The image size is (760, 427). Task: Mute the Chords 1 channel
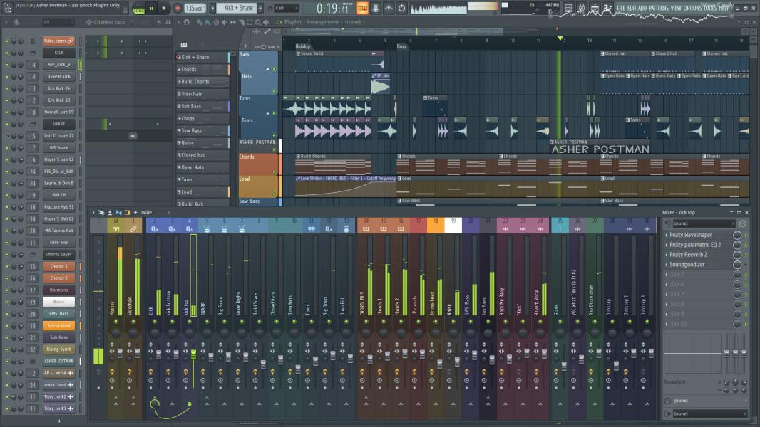[7, 266]
